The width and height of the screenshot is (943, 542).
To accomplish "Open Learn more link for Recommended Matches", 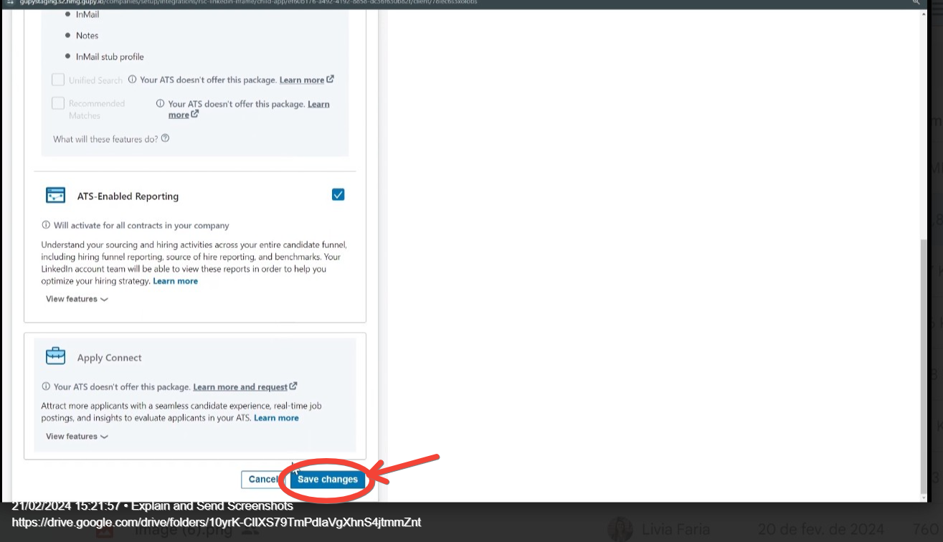I will tap(249, 109).
